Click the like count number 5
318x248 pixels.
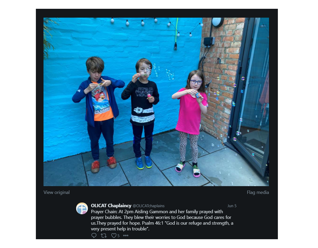click(119, 236)
